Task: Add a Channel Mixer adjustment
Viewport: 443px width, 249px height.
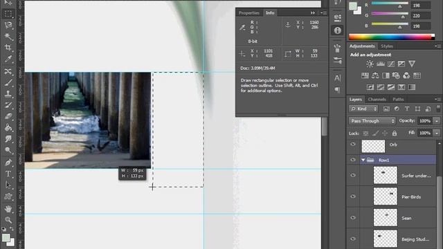Action: coord(406,75)
